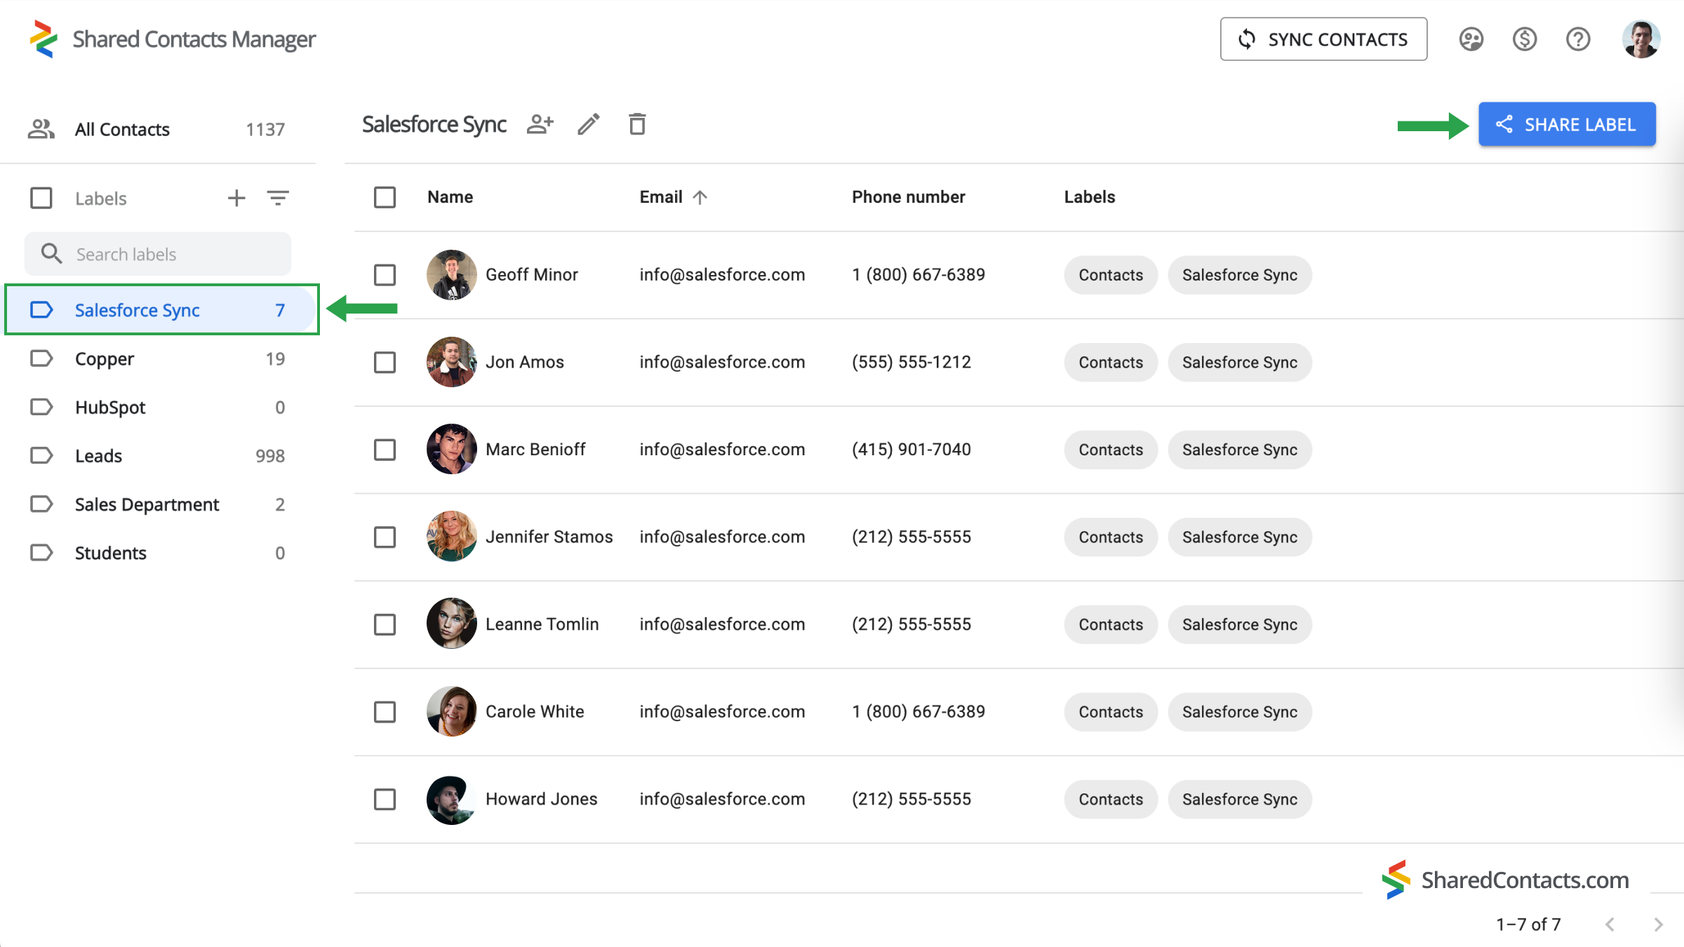Image resolution: width=1684 pixels, height=947 pixels.
Task: Sort by the Phone number column header
Action: tap(909, 197)
